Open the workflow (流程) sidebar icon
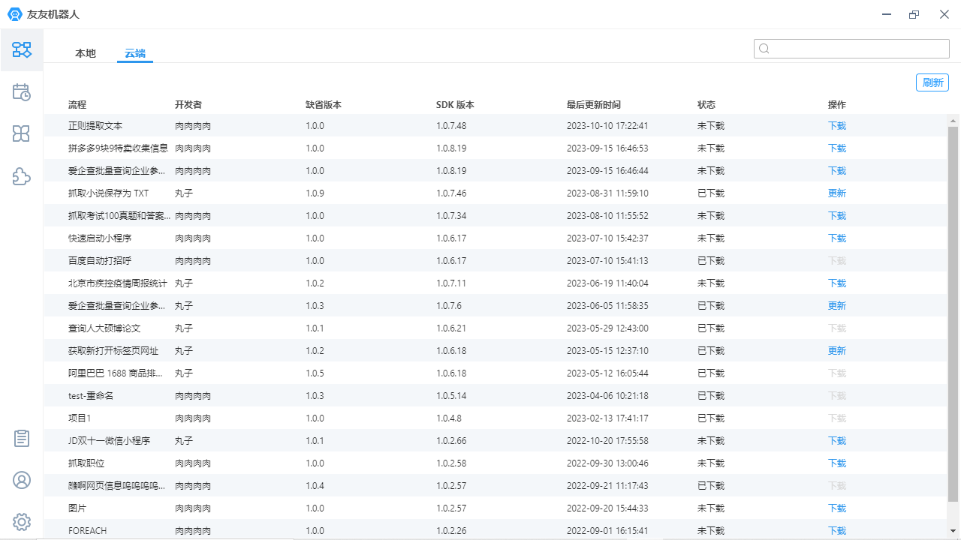 pos(22,50)
